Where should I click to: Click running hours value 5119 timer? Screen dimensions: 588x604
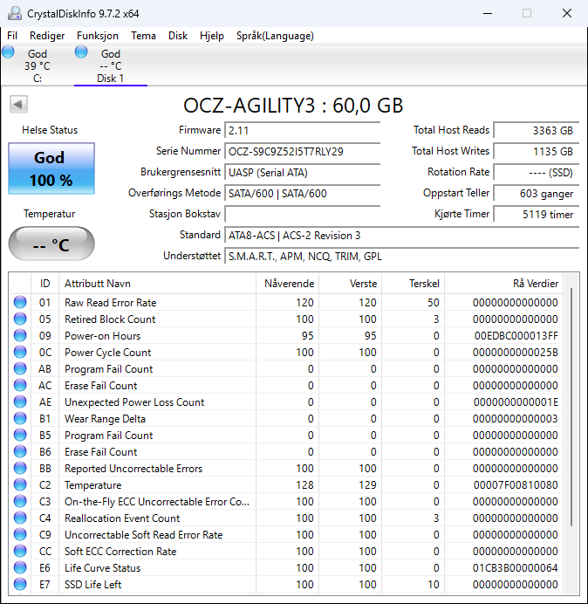[x=537, y=214]
